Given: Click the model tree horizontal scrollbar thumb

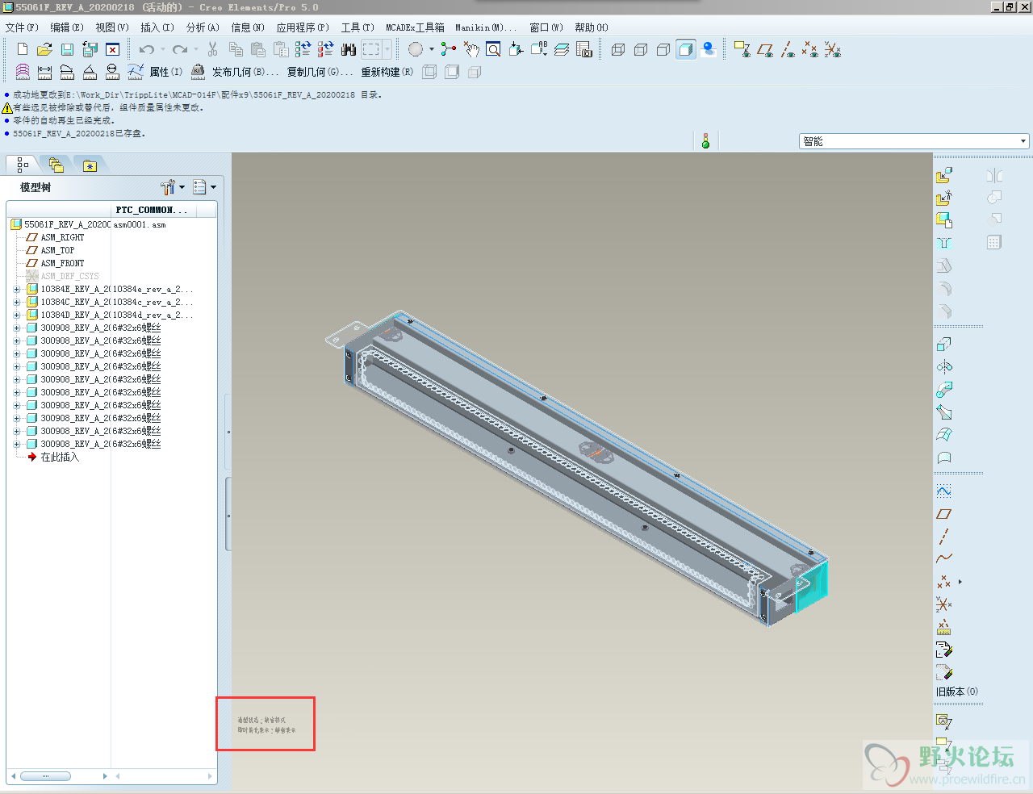Looking at the screenshot, I should click(x=45, y=776).
